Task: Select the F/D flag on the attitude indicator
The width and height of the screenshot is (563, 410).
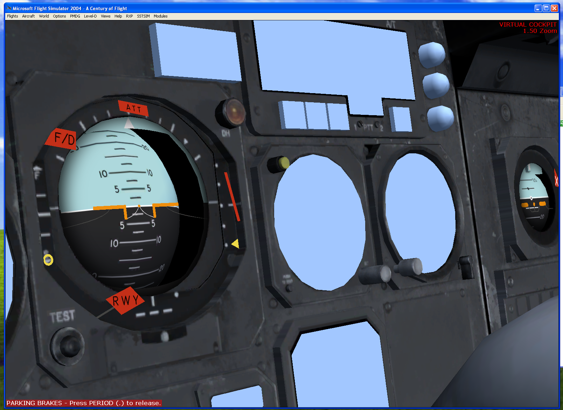Action: [64, 139]
